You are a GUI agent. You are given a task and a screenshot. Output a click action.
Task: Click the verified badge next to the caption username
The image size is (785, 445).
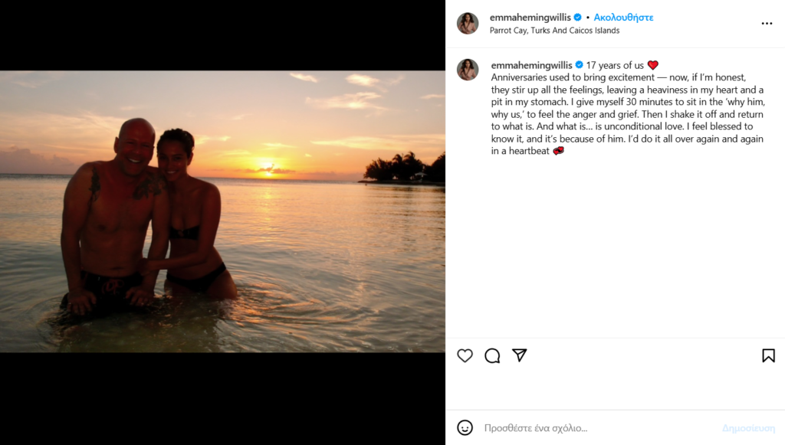[x=580, y=65]
